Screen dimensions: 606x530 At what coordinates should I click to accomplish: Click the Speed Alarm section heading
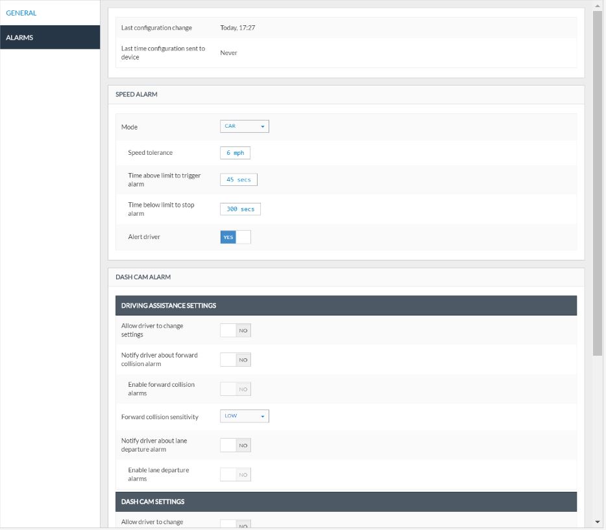tap(136, 94)
